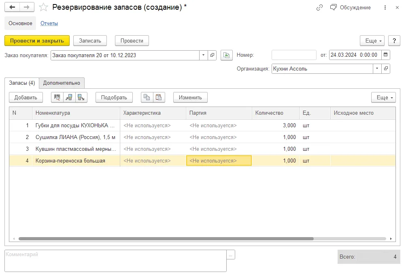Click the horizontal scrollbar of the table
The image size is (406, 274).
(x=166, y=239)
